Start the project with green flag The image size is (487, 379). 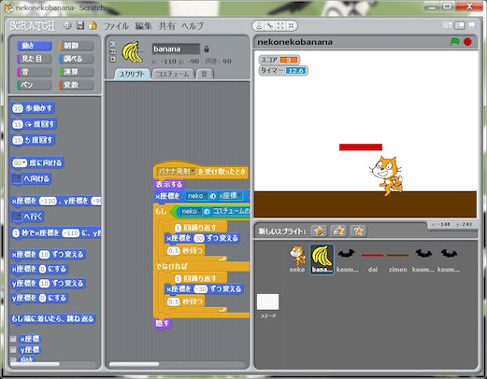455,41
